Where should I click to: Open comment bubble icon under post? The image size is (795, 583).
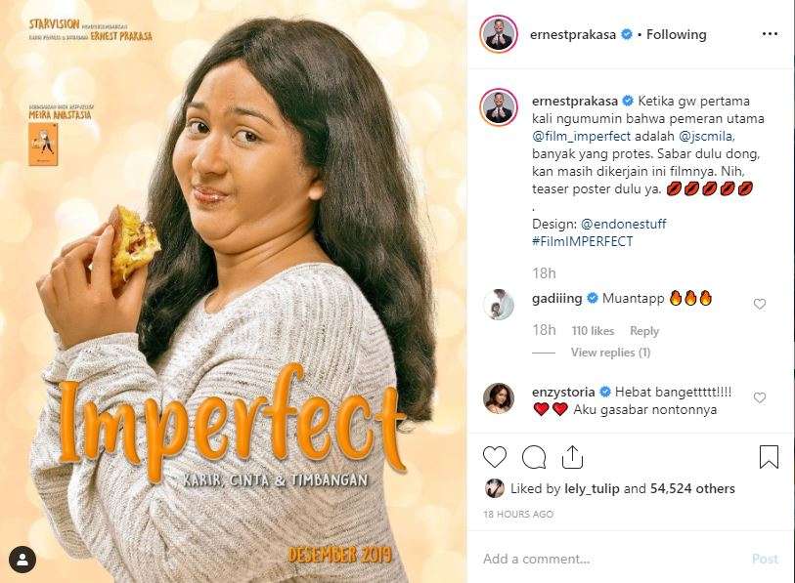pos(534,457)
